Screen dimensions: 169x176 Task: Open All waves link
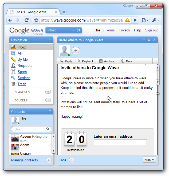pos(19,53)
